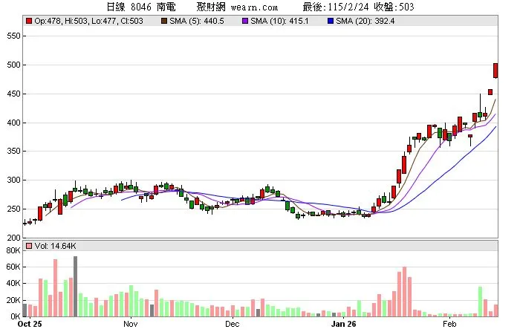520x332 pixels.
Task: Click the 300 price axis label
Action: (x=13, y=180)
